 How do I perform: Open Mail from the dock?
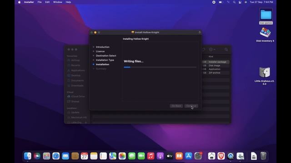(65, 156)
